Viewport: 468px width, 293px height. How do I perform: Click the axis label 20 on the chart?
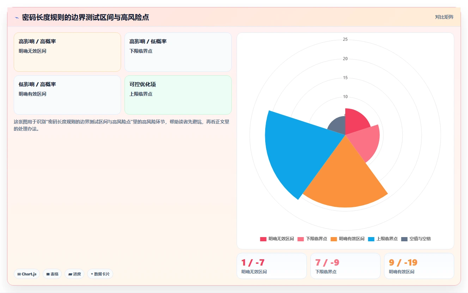[345, 59]
